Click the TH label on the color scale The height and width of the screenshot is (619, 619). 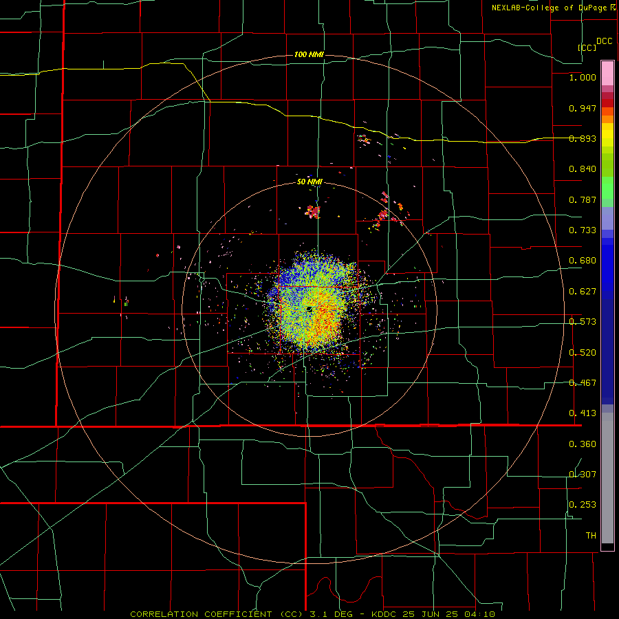[591, 536]
